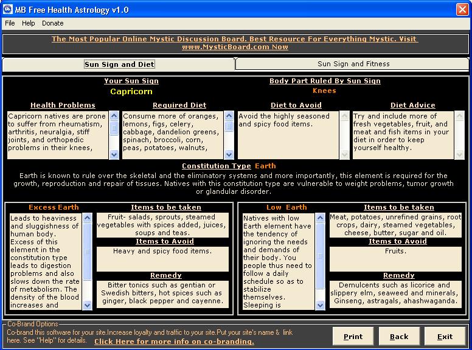Open the File menu

click(x=10, y=23)
